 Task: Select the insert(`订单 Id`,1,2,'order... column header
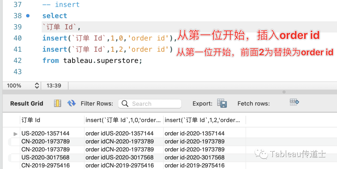point(205,120)
